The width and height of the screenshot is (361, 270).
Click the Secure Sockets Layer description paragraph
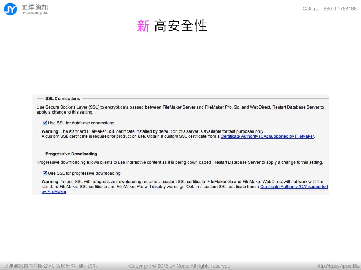180,109
